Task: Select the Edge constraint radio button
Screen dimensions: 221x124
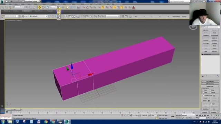Action: pyautogui.click(x=210, y=90)
